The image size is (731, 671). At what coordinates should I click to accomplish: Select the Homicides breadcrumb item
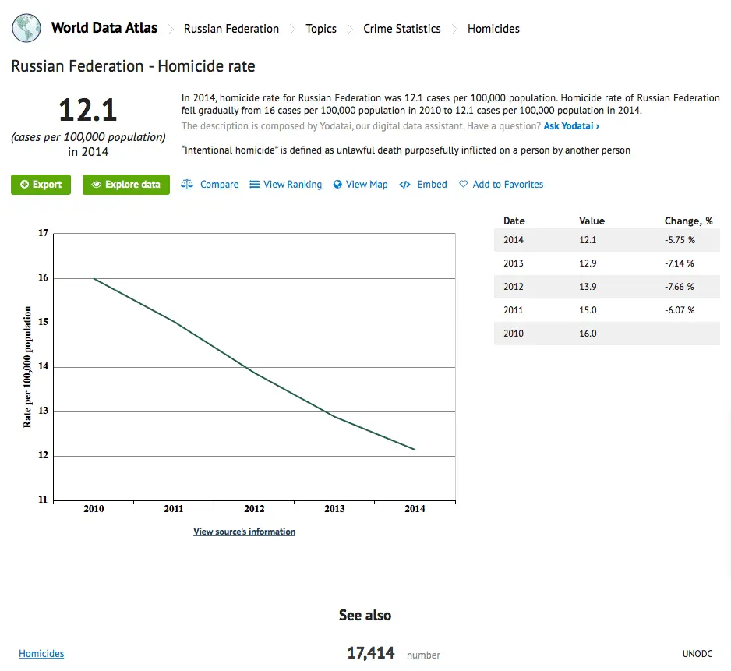pyautogui.click(x=493, y=29)
